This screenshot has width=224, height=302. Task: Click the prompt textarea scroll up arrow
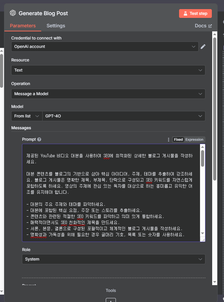[x=202, y=147]
